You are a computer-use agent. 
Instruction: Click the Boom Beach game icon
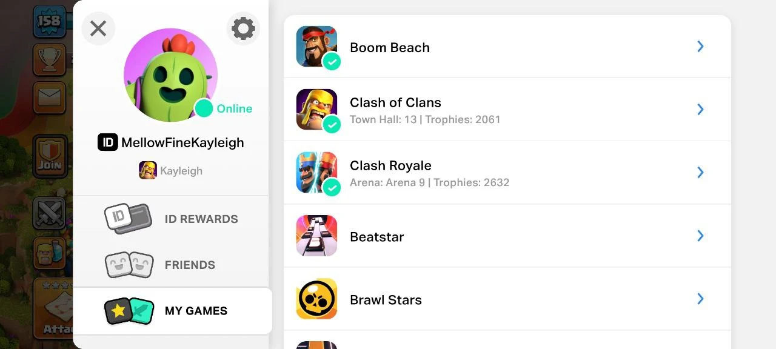(x=316, y=47)
